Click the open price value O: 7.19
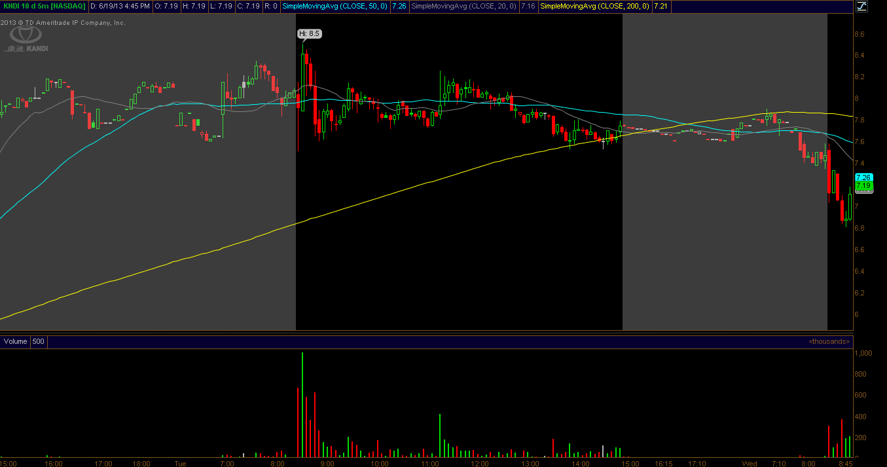The image size is (887, 467). click(x=165, y=6)
